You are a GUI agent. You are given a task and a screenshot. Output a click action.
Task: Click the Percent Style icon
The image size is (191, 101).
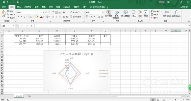pos(92,17)
